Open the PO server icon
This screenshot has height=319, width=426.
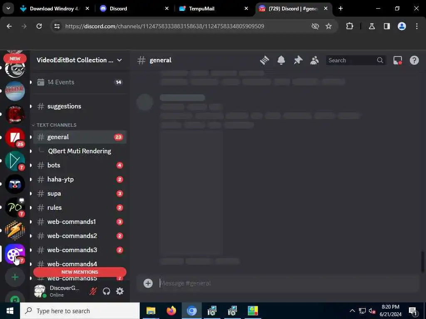click(15, 208)
